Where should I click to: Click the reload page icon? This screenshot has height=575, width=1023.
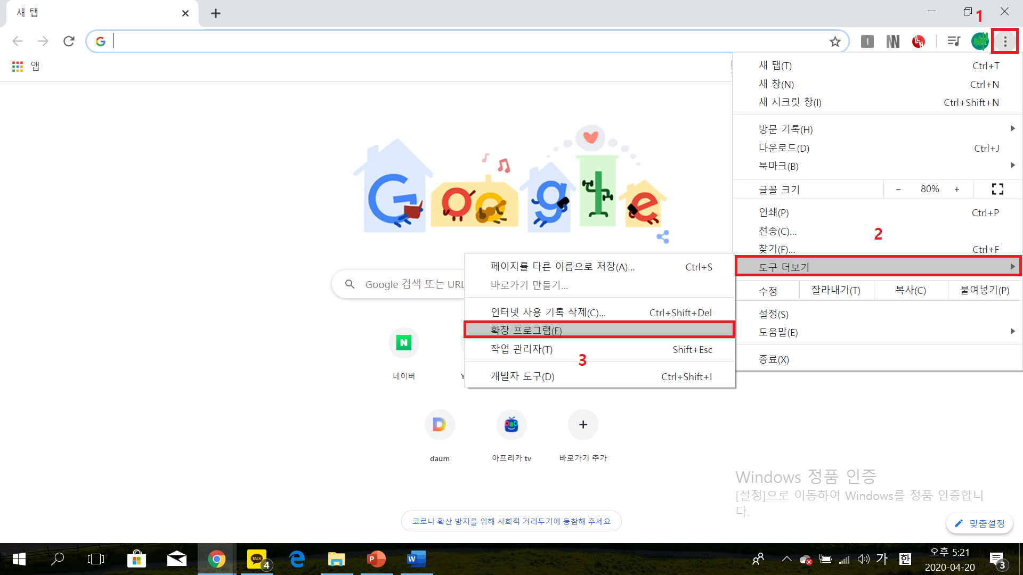click(69, 42)
